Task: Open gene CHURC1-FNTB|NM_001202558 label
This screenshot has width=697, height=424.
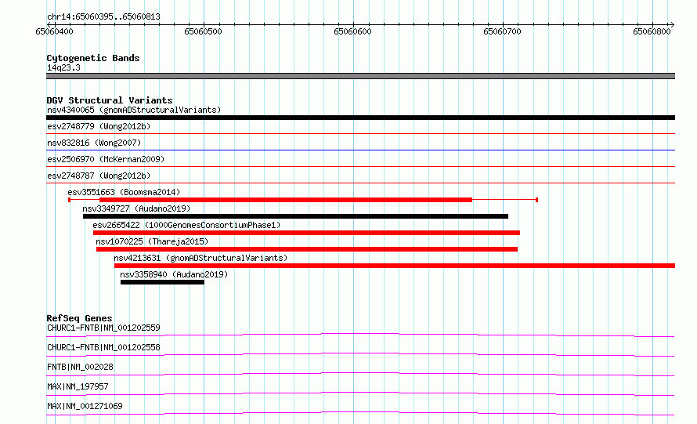Action: (x=103, y=347)
